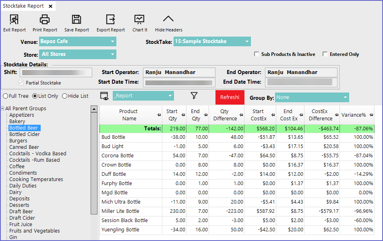This screenshot has width=383, height=241.
Task: Select the Full Tree radio option
Action: (5, 96)
